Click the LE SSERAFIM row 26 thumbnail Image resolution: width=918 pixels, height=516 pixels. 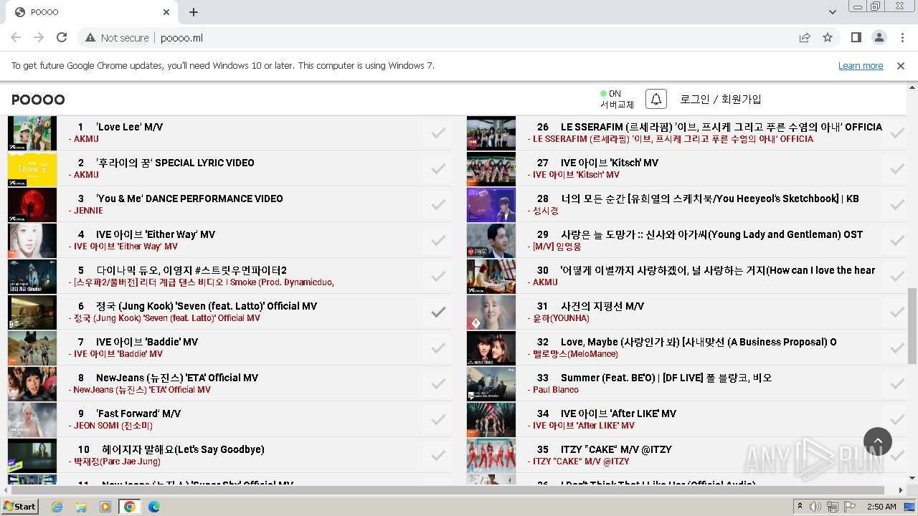pyautogui.click(x=491, y=133)
